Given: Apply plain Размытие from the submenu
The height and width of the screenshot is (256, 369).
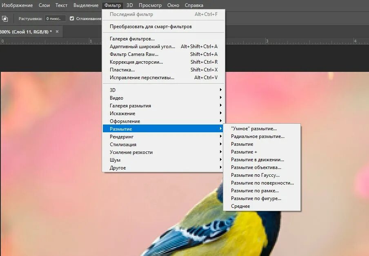Looking at the screenshot, I should [x=262, y=144].
